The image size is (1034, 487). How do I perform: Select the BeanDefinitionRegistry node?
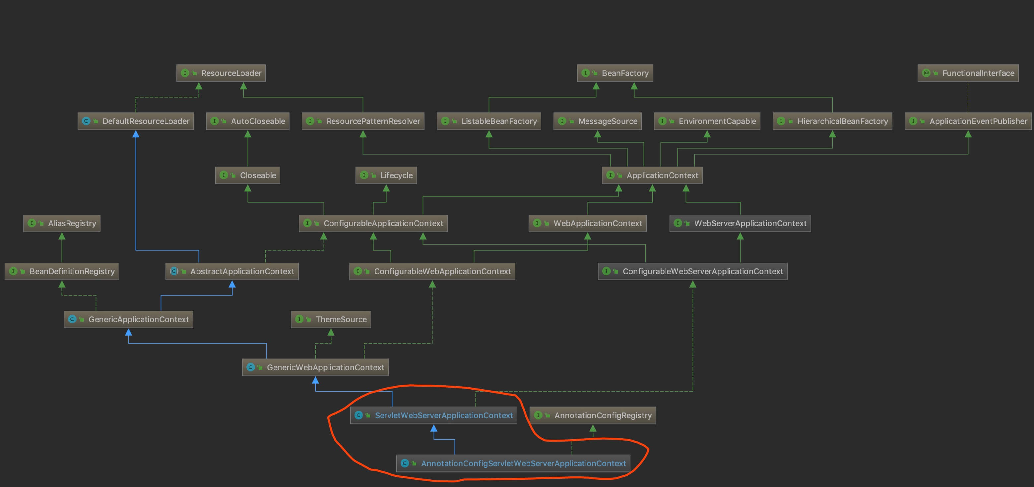click(x=72, y=272)
